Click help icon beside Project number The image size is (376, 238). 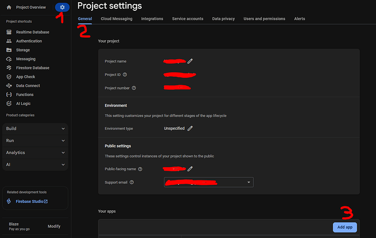[134, 87]
